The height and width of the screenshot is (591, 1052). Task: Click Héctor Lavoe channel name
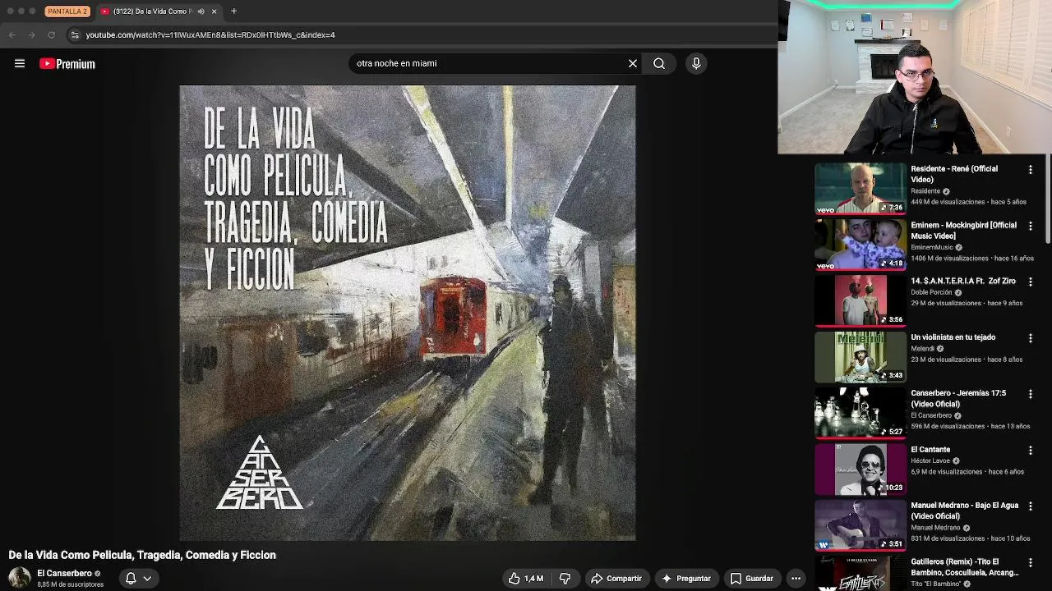[930, 461]
